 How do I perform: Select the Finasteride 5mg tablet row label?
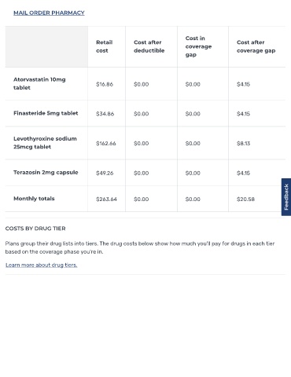click(x=46, y=113)
